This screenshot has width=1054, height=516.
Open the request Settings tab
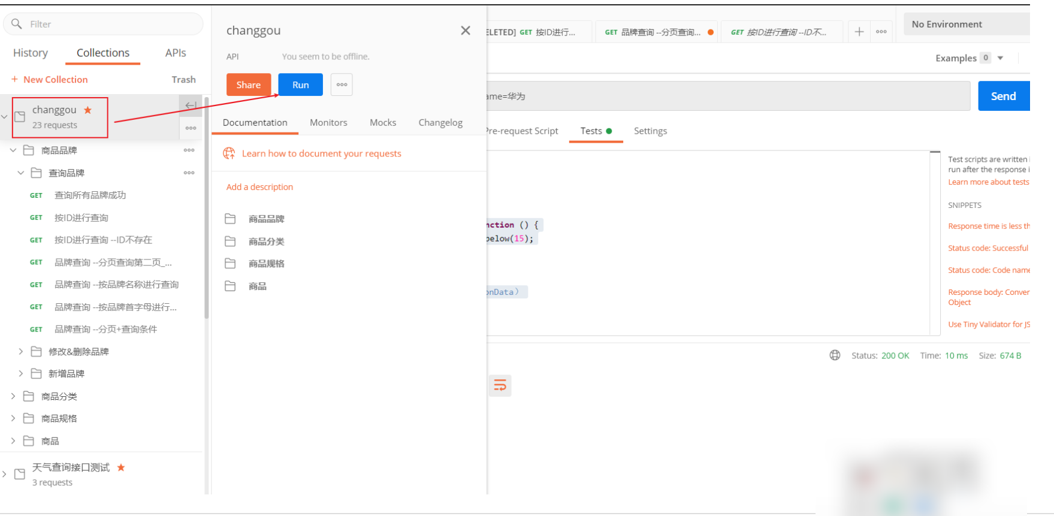[650, 131]
